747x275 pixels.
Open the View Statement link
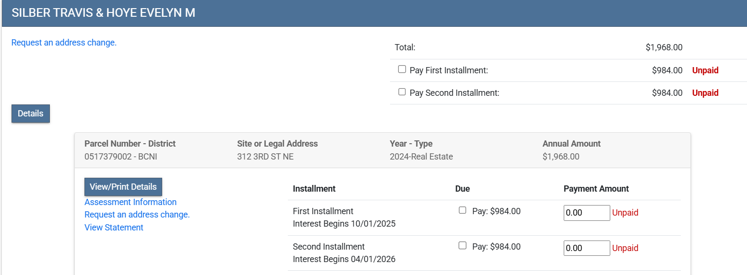(x=114, y=228)
